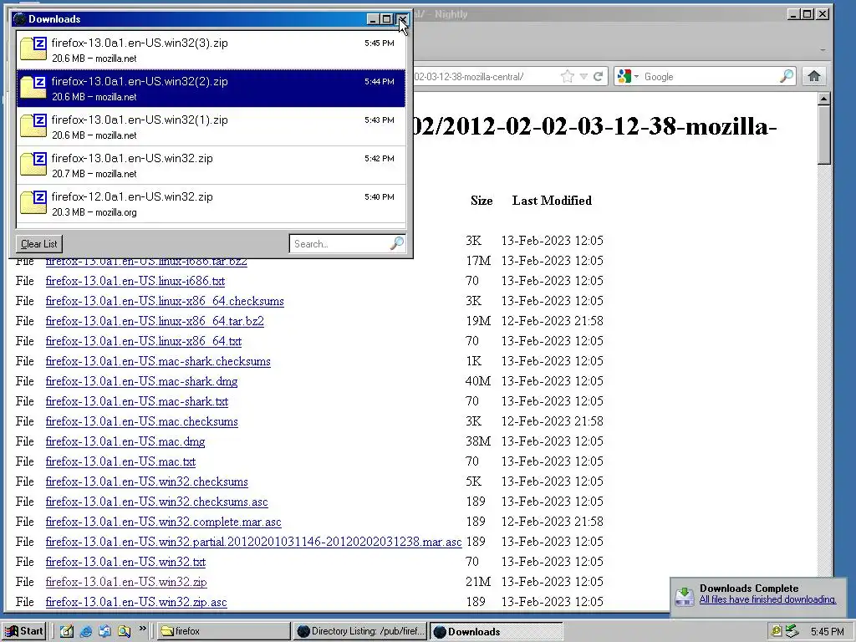This screenshot has height=642, width=856.
Task: Open the search engine dropdown arrow next to Google
Action: pyautogui.click(x=636, y=76)
